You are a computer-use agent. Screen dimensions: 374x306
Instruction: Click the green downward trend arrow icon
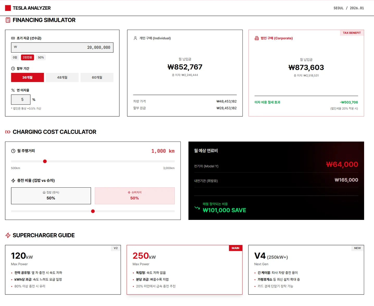click(197, 208)
